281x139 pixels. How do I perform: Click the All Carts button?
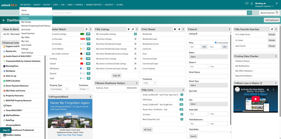click(x=148, y=130)
